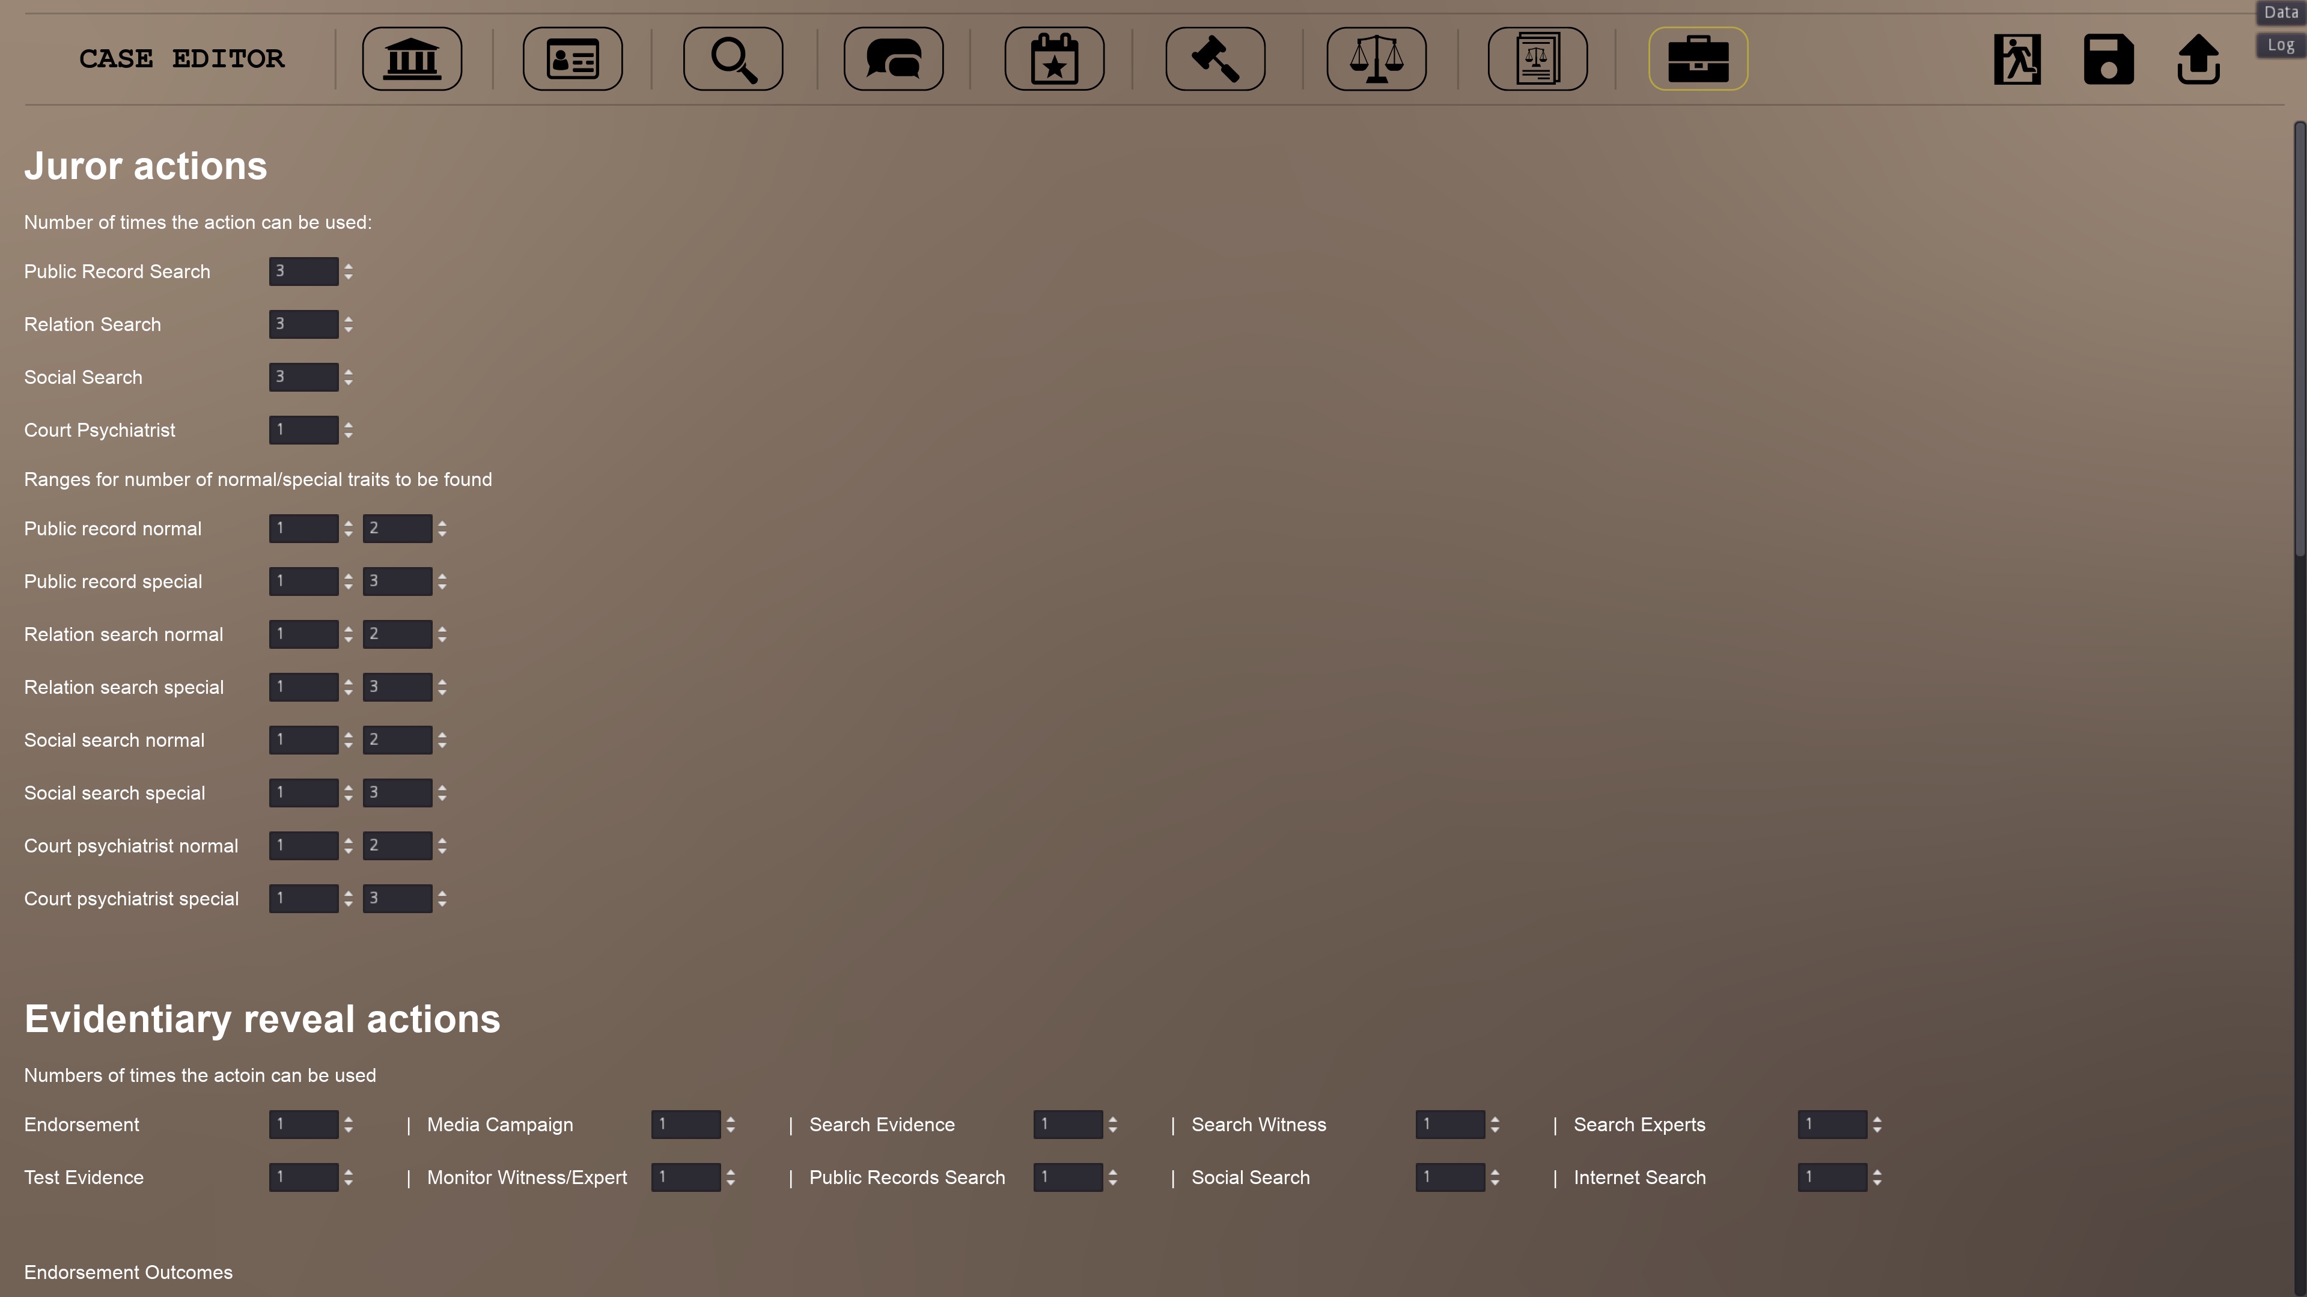Viewport: 2307px width, 1297px height.
Task: Click the vertical page scrollbar
Action: [2300, 340]
